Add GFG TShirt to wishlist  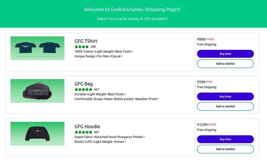(225, 64)
